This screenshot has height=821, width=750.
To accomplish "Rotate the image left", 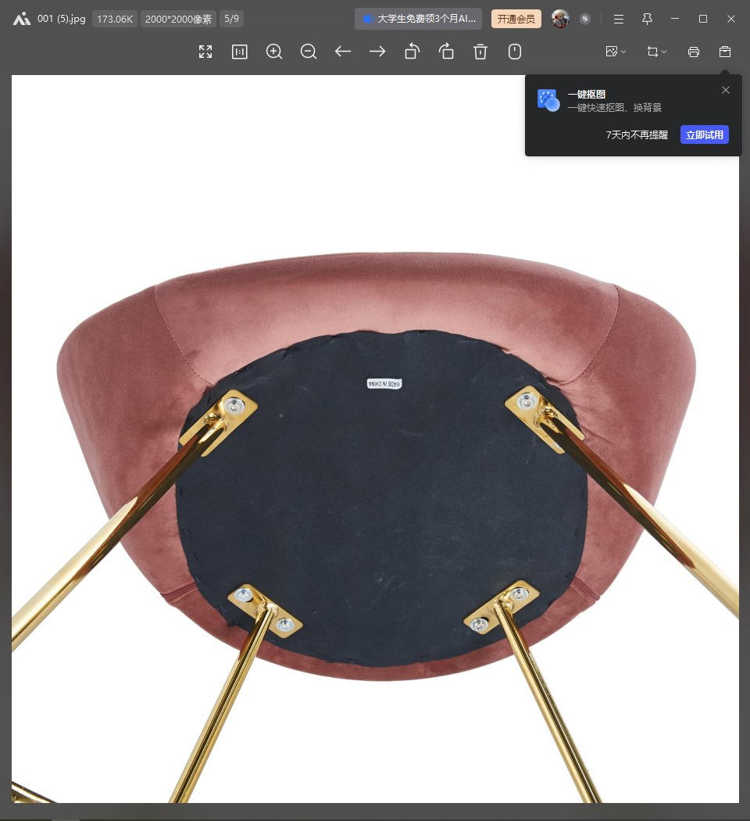I will [x=412, y=52].
